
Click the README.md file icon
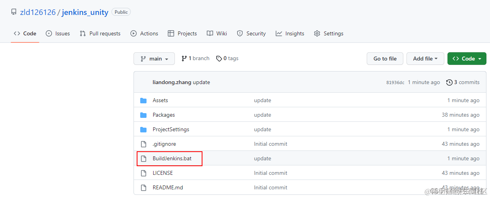click(x=143, y=187)
